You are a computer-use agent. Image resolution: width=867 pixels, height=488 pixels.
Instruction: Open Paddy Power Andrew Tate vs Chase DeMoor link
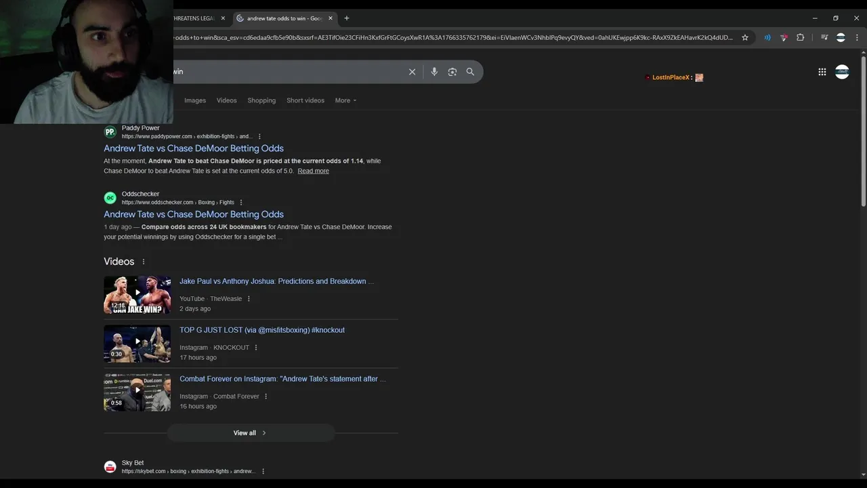click(194, 148)
